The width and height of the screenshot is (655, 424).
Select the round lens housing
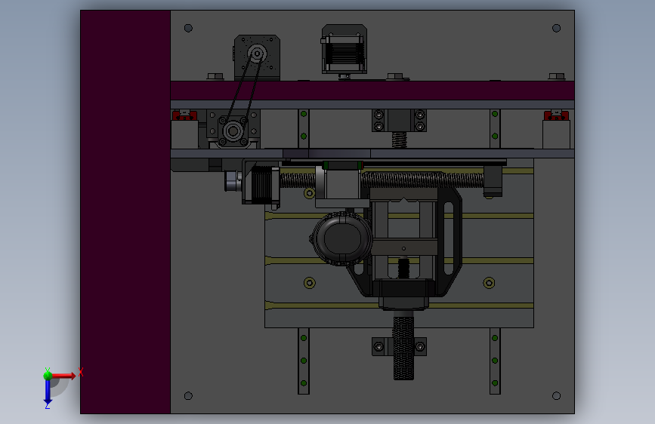pos(342,238)
